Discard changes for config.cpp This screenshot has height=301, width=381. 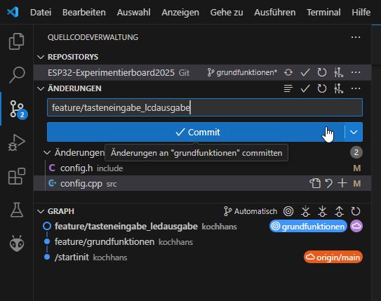click(328, 183)
